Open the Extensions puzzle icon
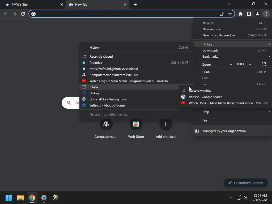Screen dimensions: 272x204 coord(241,14)
